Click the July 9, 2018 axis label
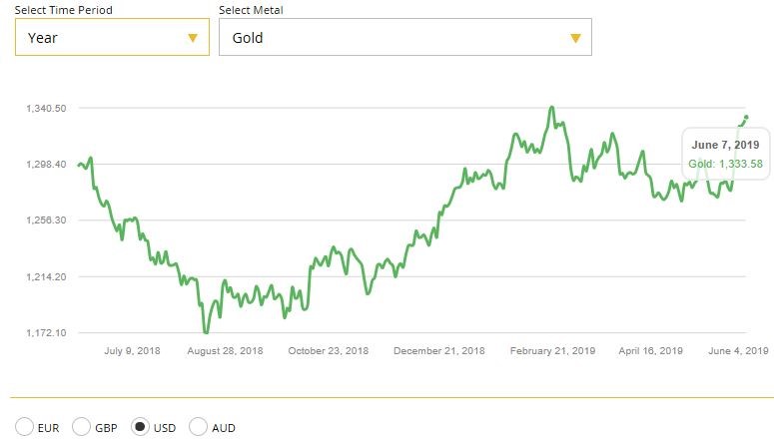The width and height of the screenshot is (774, 439). click(x=133, y=351)
